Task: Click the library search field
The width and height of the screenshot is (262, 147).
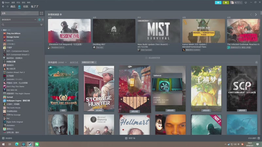Action: pyautogui.click(x=20, y=25)
